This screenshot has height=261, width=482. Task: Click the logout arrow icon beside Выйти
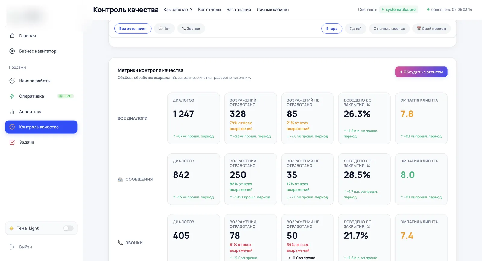12,247
